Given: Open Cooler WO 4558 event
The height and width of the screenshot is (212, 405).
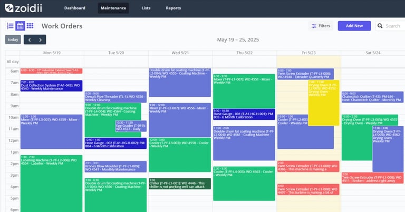Looking at the screenshot, I should point(180,155).
